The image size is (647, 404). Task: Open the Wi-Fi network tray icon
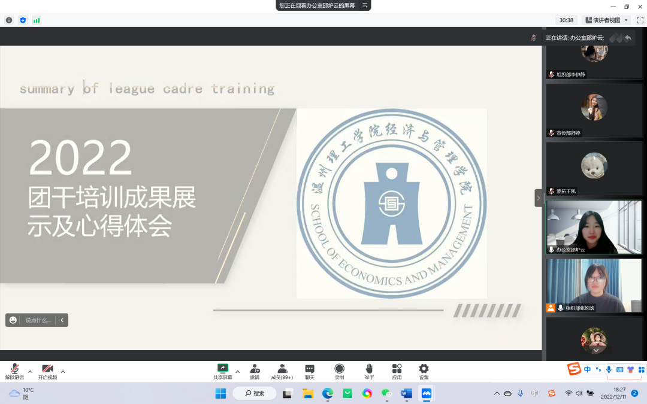(x=569, y=393)
